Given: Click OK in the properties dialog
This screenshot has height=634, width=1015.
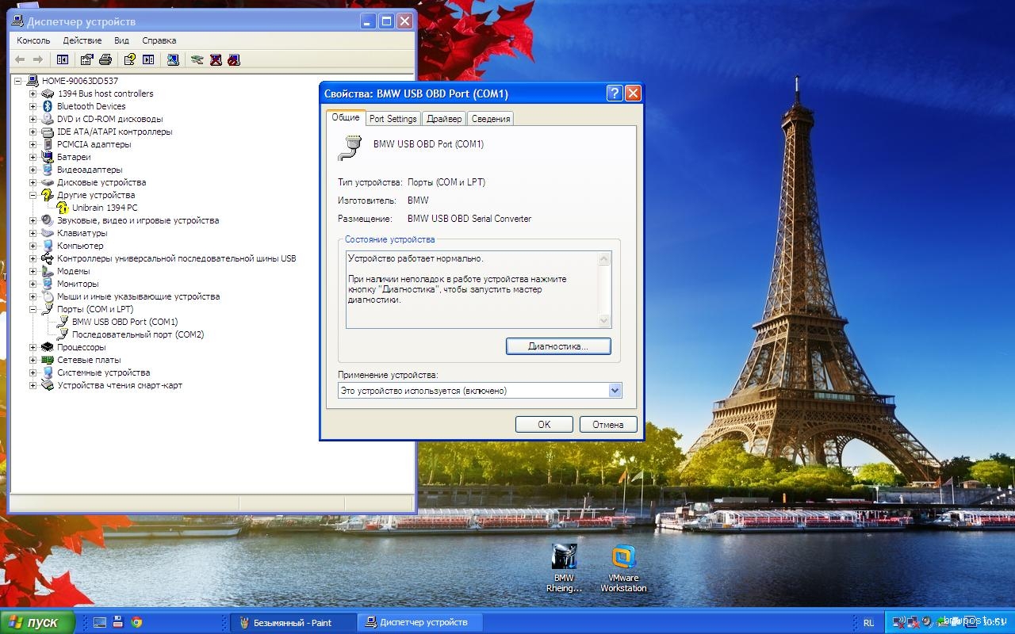Looking at the screenshot, I should (x=543, y=424).
